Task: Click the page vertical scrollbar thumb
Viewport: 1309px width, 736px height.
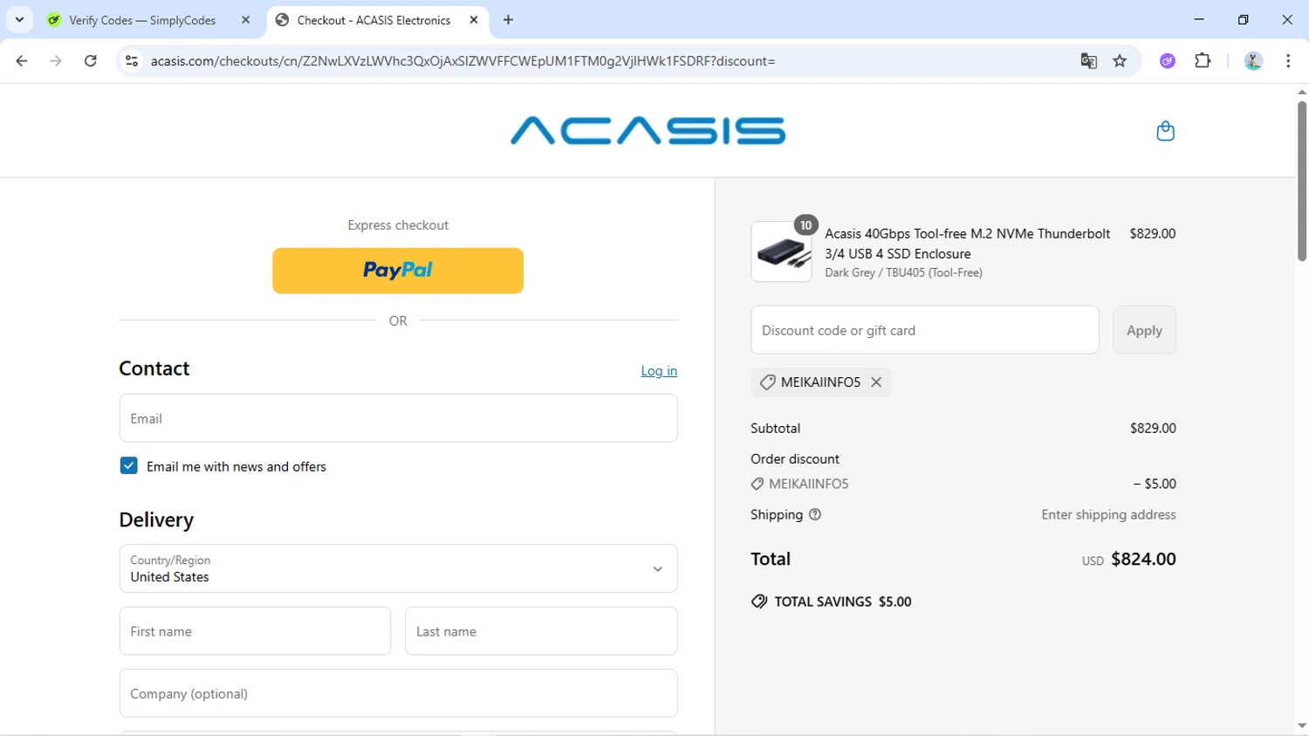Action: (1301, 182)
